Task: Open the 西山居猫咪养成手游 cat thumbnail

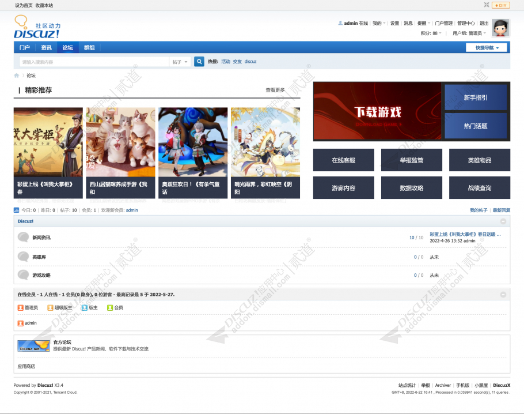Action: (x=121, y=142)
